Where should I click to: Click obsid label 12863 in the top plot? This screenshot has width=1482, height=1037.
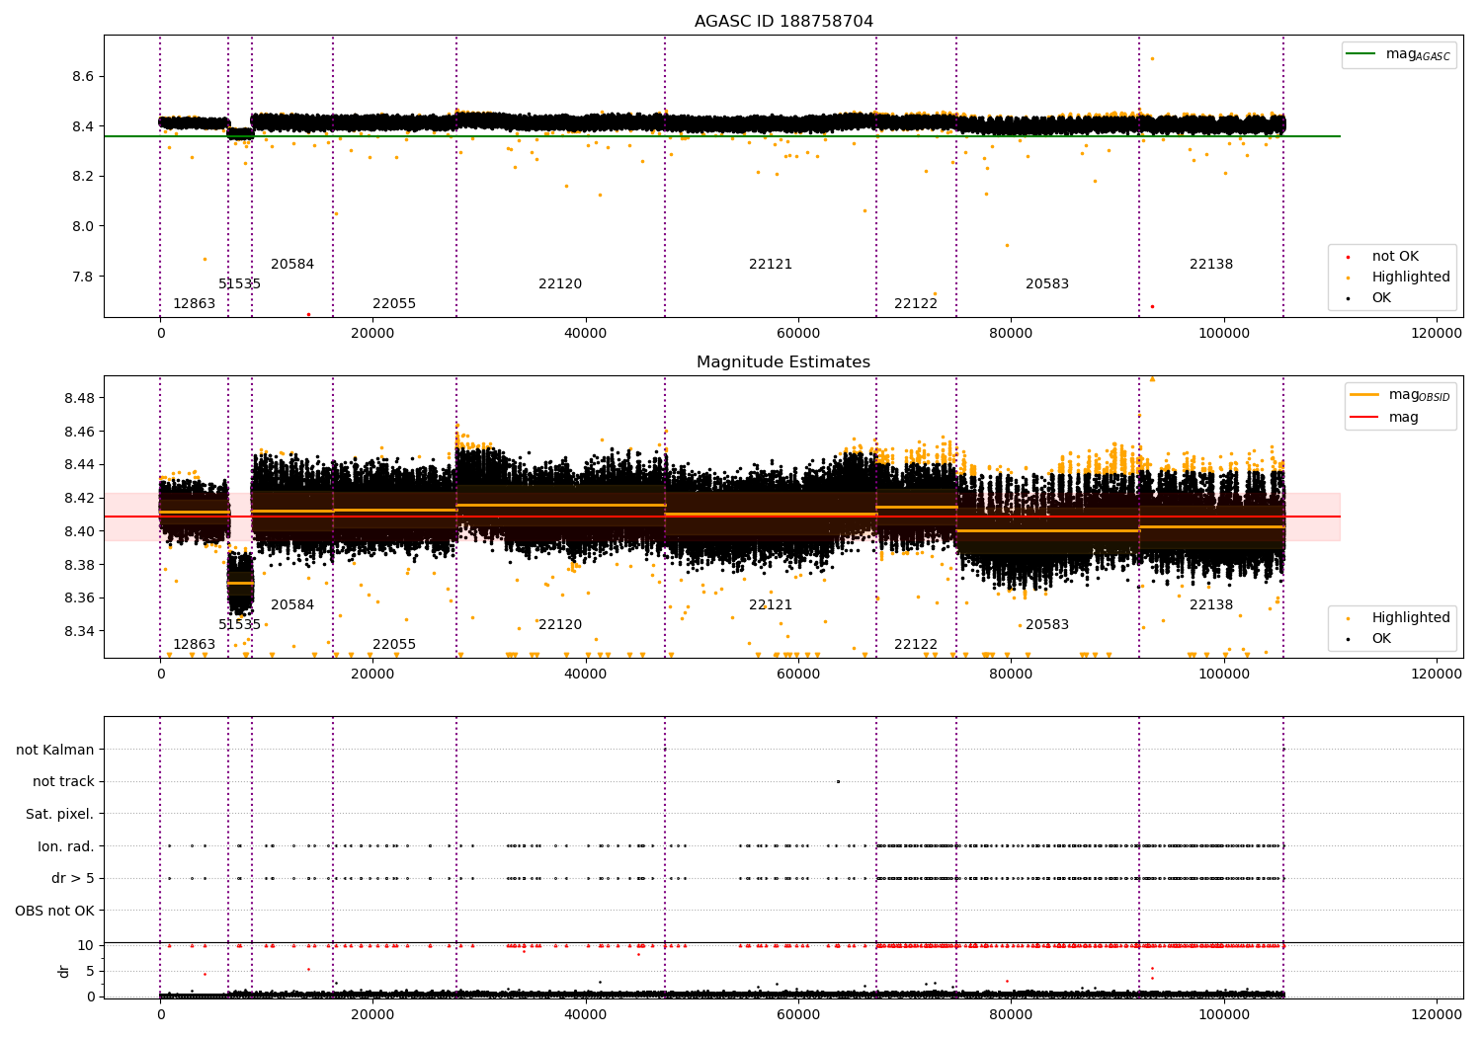194,304
